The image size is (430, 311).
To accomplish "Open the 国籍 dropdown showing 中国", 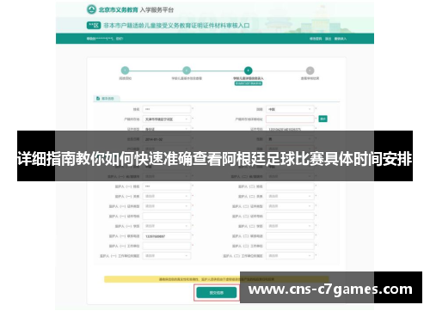I will [290, 109].
